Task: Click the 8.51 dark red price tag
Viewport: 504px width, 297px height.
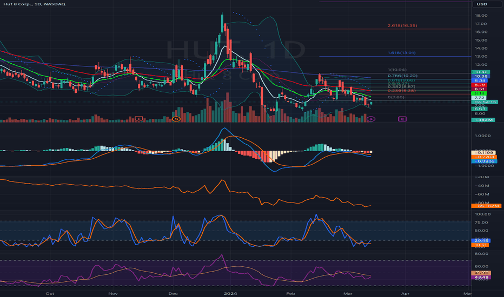Action: click(x=479, y=89)
